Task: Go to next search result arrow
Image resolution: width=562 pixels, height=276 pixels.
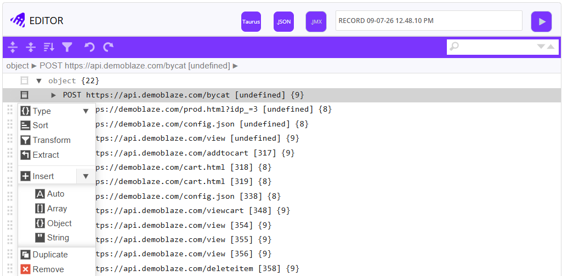Action: (x=541, y=47)
